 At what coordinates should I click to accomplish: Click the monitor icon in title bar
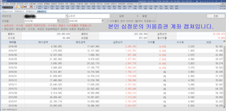tap(216, 1)
